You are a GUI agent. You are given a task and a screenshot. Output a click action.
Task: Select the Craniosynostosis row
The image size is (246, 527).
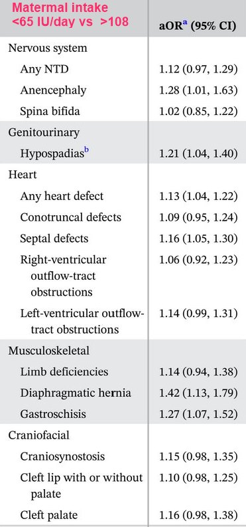click(123, 457)
